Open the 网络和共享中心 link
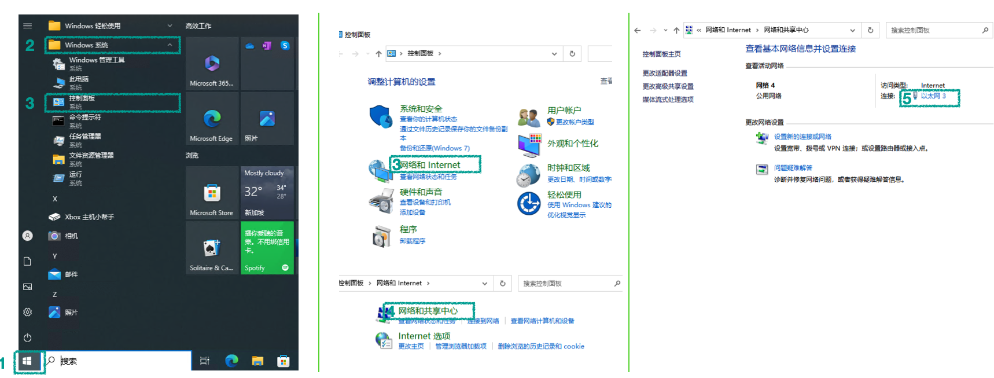The width and height of the screenshot is (994, 378). pyautogui.click(x=428, y=311)
